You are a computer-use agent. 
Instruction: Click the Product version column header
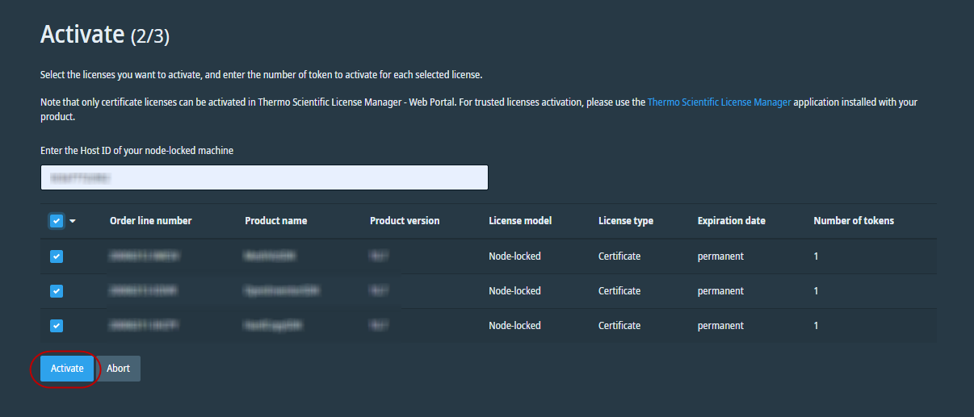405,221
